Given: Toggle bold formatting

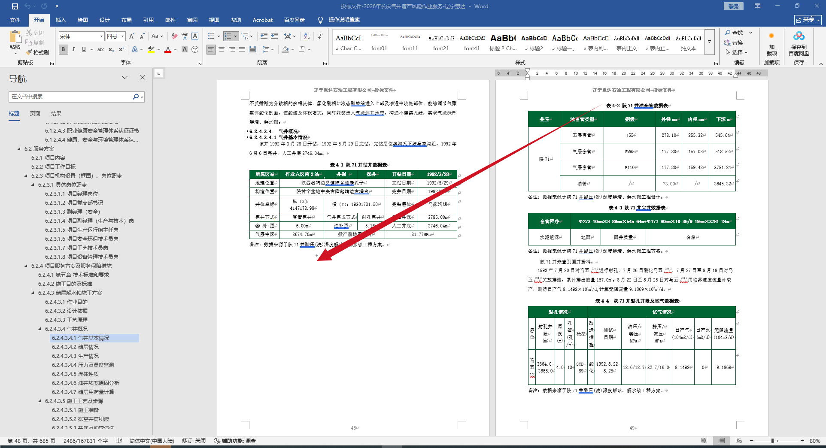Looking at the screenshot, I should click(x=64, y=49).
